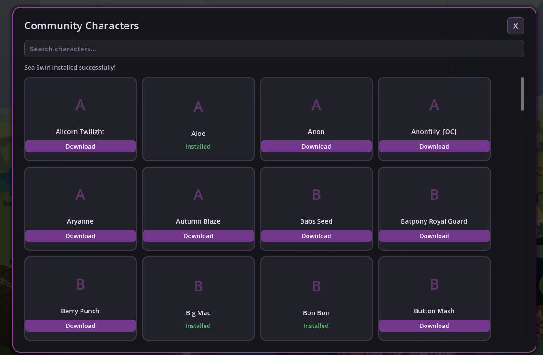Click the Big Mac name text
The image size is (543, 355).
(198, 313)
